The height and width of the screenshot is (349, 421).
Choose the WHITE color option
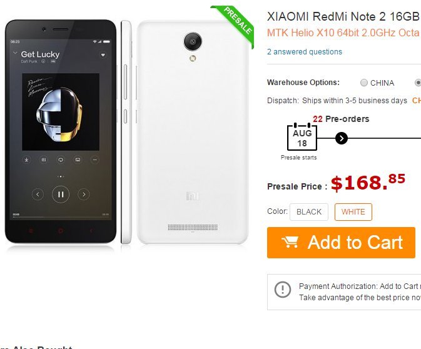click(x=353, y=212)
